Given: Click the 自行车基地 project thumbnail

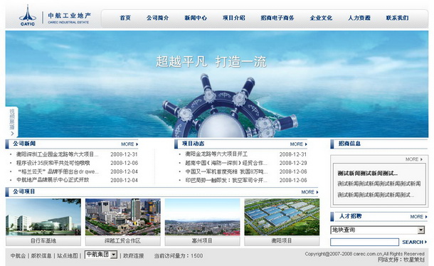Looking at the screenshot, I should pyautogui.click(x=43, y=217).
